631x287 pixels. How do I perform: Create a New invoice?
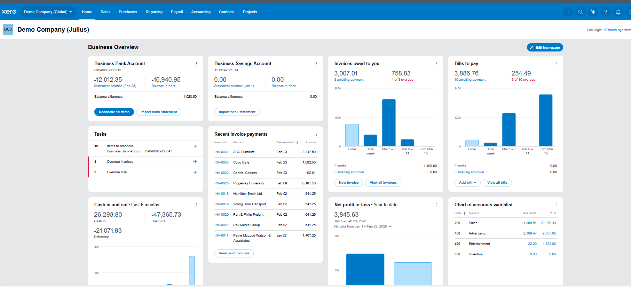pyautogui.click(x=349, y=183)
